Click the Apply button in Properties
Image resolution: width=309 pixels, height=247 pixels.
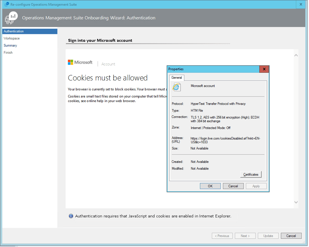(x=256, y=186)
